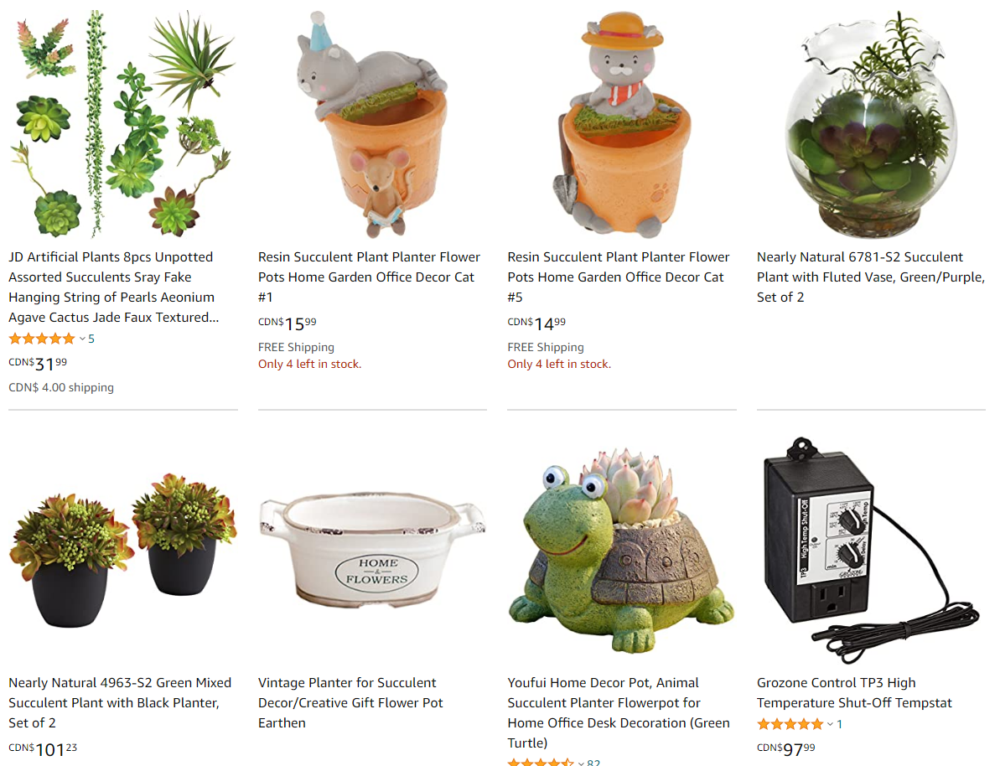
Task: Open JD Artificial Plants 8pcs title link
Action: coord(113,287)
